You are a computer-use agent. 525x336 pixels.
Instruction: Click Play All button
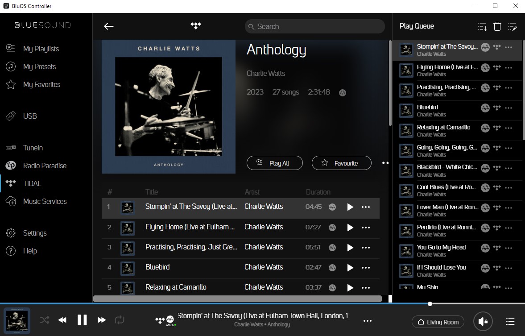(275, 163)
